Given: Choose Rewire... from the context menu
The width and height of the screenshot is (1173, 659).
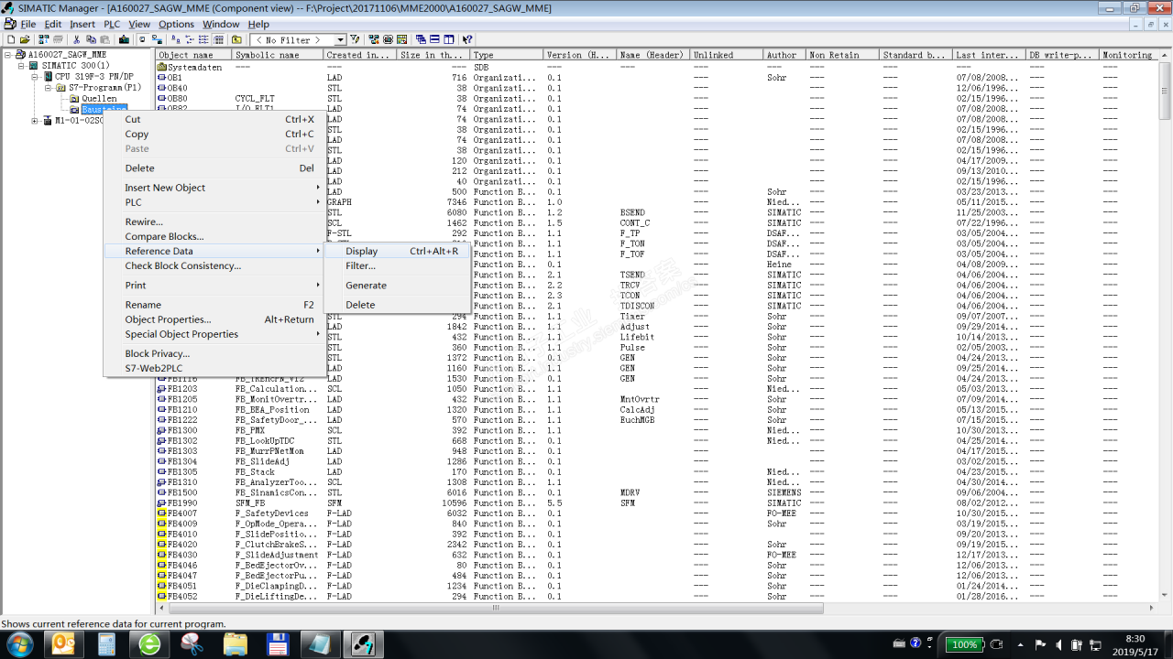Looking at the screenshot, I should click(215, 221).
